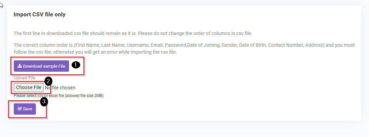Viewport: 369px width, 137px height.
Task: Click 'First Name' in the column order text
Action: [87, 45]
